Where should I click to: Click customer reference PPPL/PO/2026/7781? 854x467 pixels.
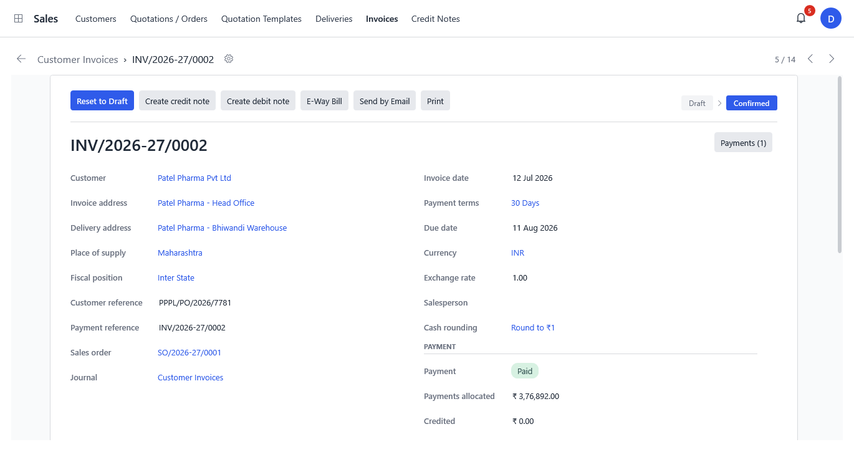pyautogui.click(x=195, y=303)
